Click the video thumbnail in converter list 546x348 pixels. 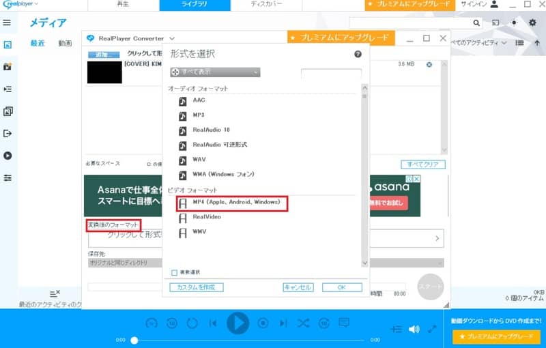click(104, 72)
